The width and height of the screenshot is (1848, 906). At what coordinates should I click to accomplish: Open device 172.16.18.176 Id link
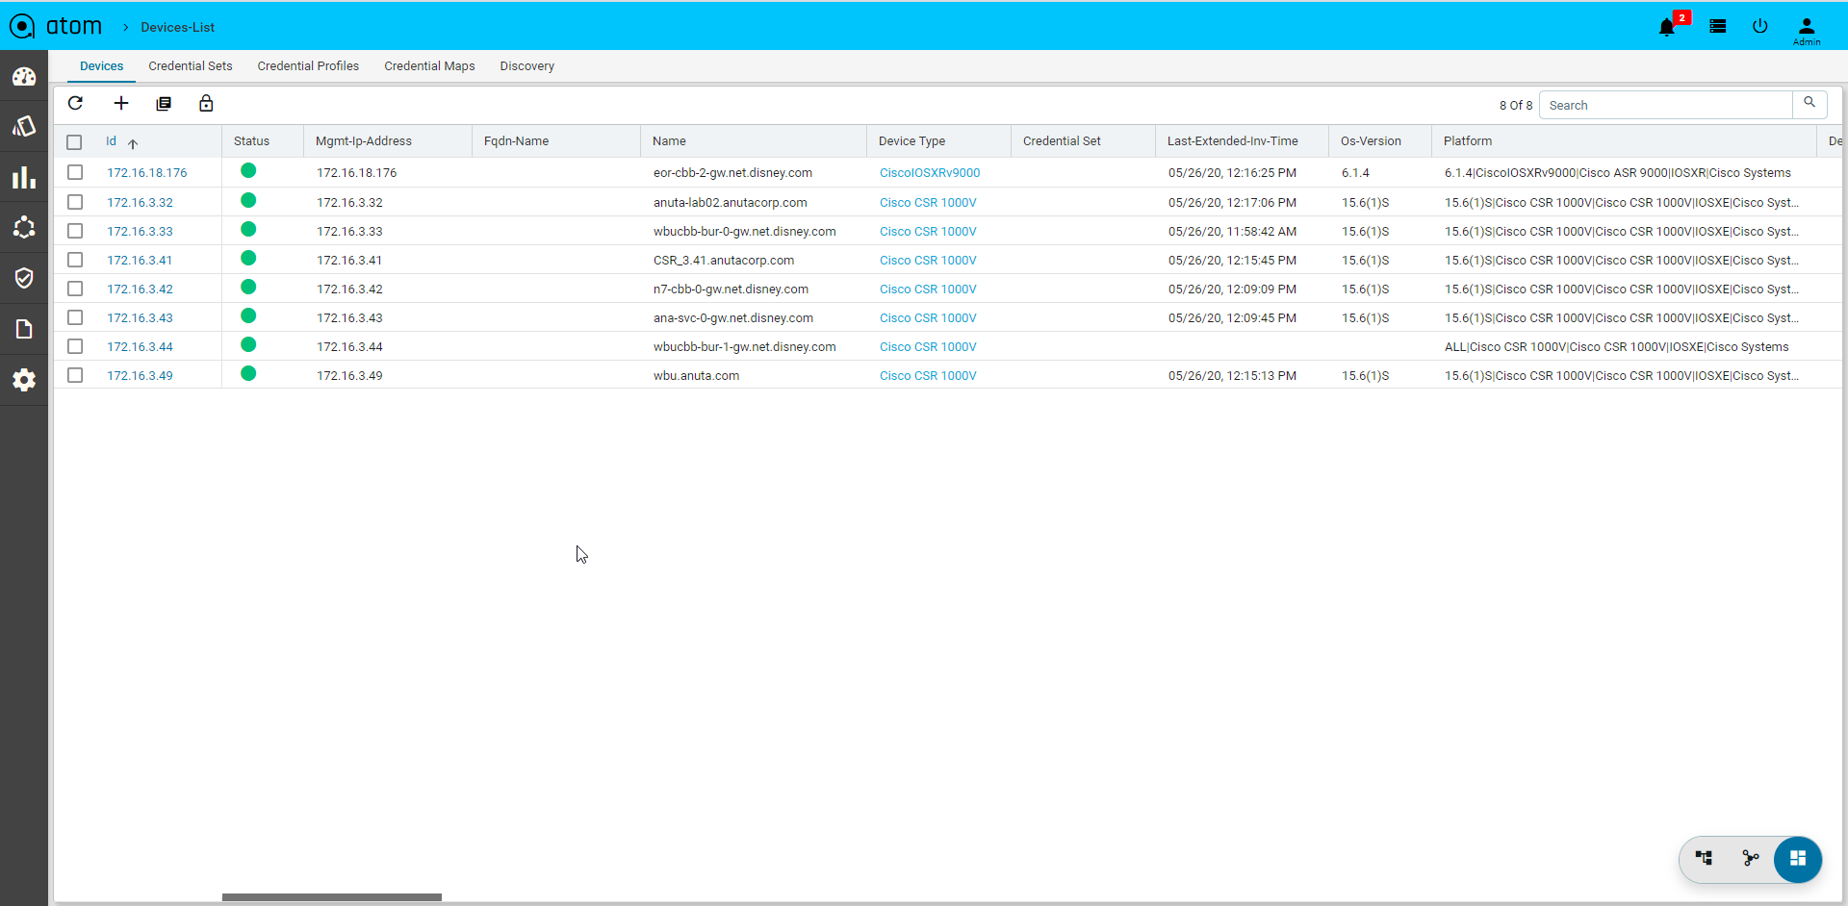pos(147,173)
